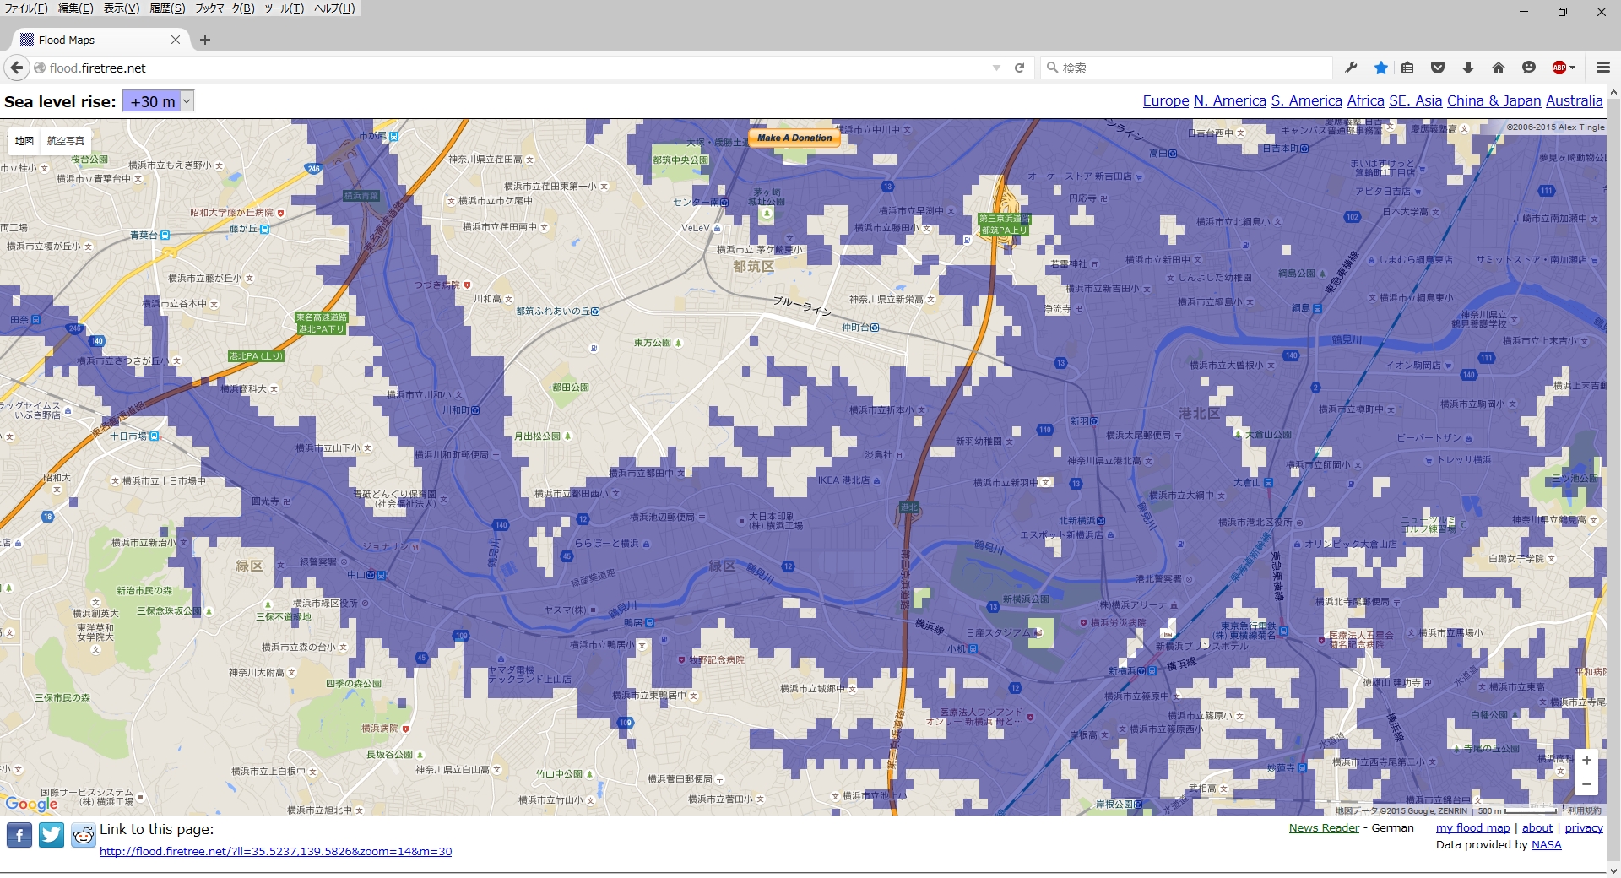Go to browser home page icon
Image resolution: width=1621 pixels, height=878 pixels.
click(1499, 68)
